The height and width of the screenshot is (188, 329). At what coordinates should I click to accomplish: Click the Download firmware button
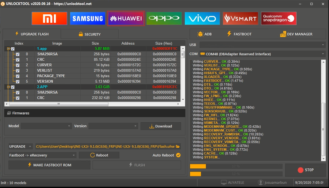point(161,126)
